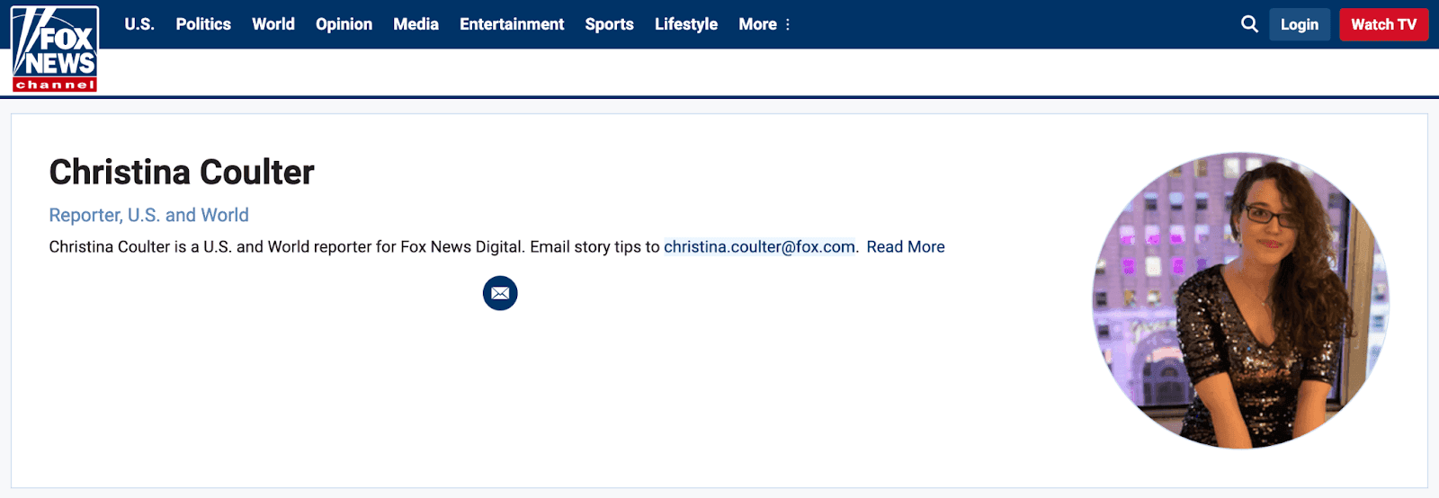Go to the Sports section
1439x498 pixels.
coord(609,24)
